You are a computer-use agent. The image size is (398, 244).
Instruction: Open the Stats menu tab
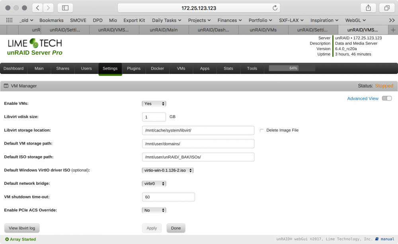tap(228, 68)
